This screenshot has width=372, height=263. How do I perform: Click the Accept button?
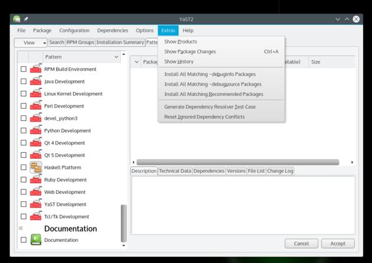click(338, 244)
